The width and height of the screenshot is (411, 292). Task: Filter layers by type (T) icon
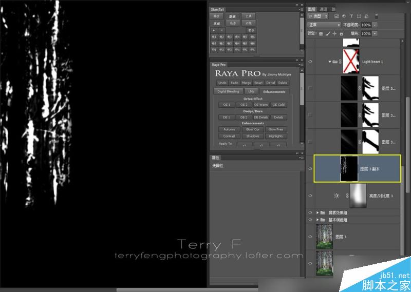(x=351, y=16)
